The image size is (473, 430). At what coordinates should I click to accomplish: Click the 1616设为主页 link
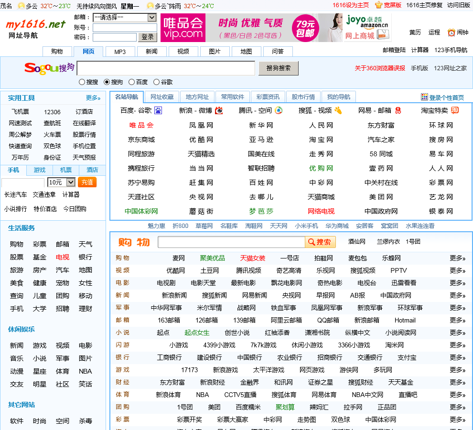351,5
